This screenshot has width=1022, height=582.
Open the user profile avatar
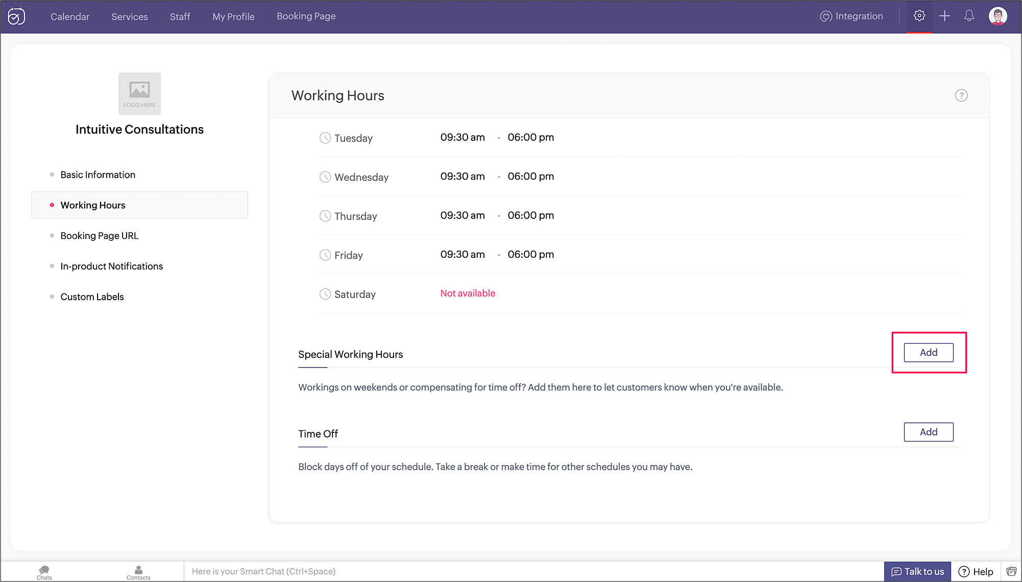coord(997,16)
